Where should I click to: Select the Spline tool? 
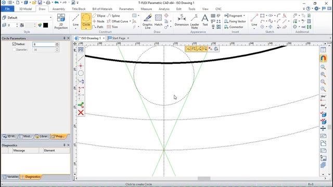(x=113, y=16)
